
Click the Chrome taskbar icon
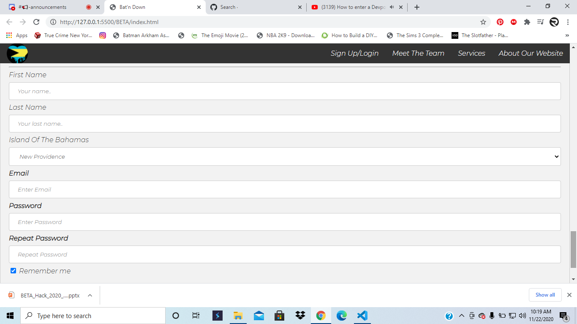[321, 316]
